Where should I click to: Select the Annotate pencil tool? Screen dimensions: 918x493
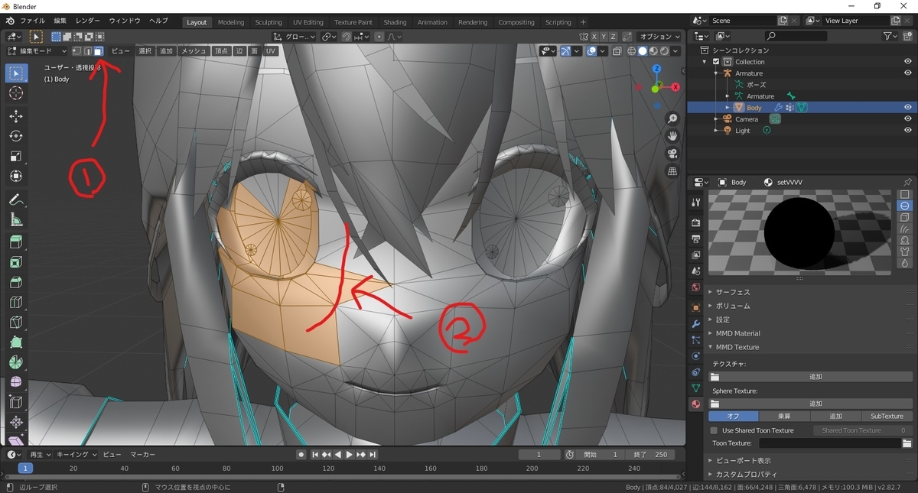[x=16, y=199]
